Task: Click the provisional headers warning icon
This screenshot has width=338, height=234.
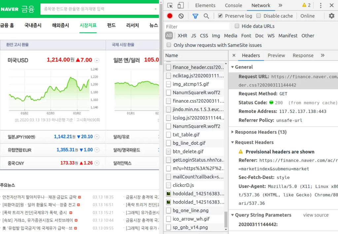Action: click(241, 152)
